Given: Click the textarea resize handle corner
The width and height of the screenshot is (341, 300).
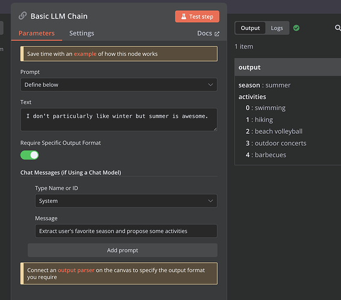Looking at the screenshot, I should [215, 129].
